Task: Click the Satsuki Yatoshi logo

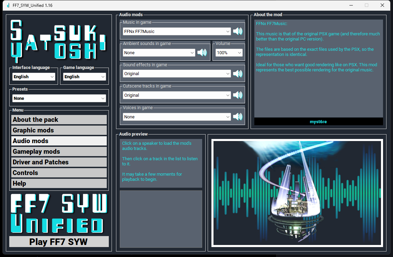Action: click(59, 41)
